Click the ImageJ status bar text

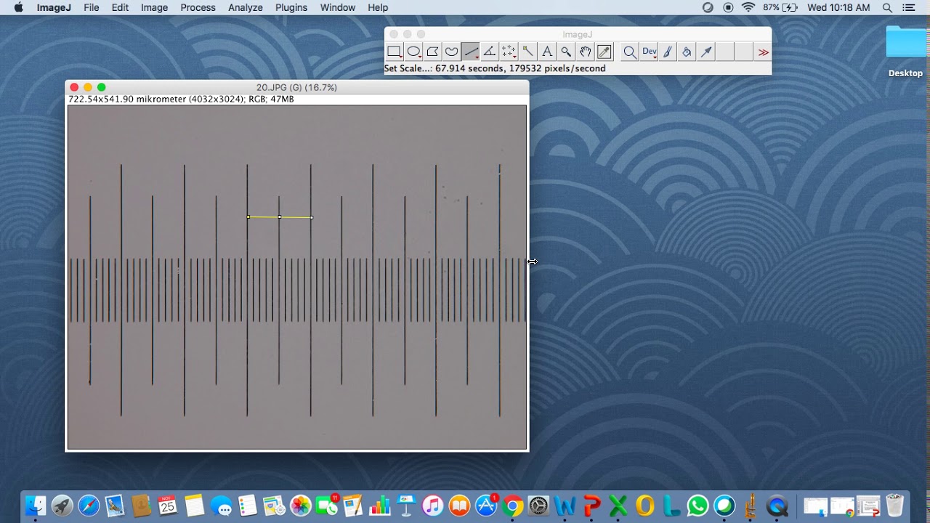coord(495,68)
